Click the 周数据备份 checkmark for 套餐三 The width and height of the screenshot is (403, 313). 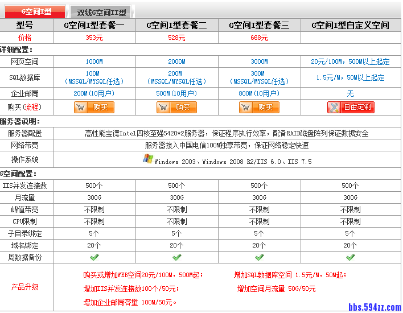click(260, 257)
